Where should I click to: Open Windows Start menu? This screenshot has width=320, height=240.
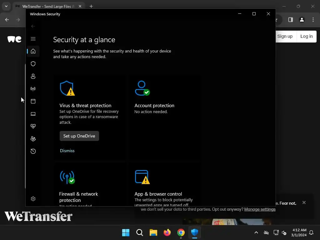[x=126, y=232]
